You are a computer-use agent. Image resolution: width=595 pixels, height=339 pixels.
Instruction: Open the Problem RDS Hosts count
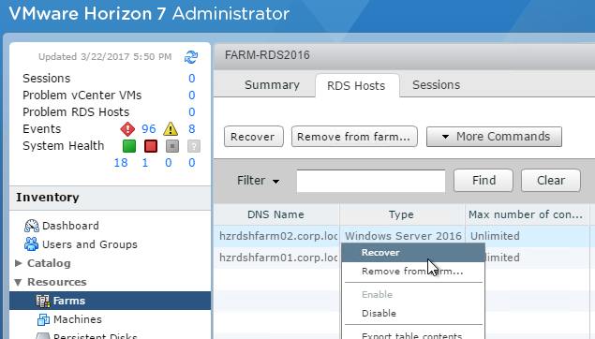pyautogui.click(x=192, y=111)
